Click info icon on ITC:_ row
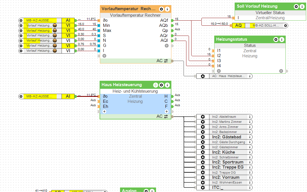Screen dimensions: 307x192 click(x=250, y=187)
